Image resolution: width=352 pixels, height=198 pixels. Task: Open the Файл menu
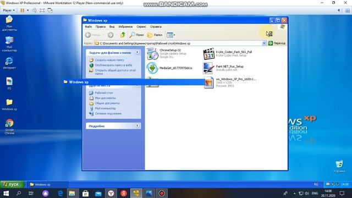point(88,26)
